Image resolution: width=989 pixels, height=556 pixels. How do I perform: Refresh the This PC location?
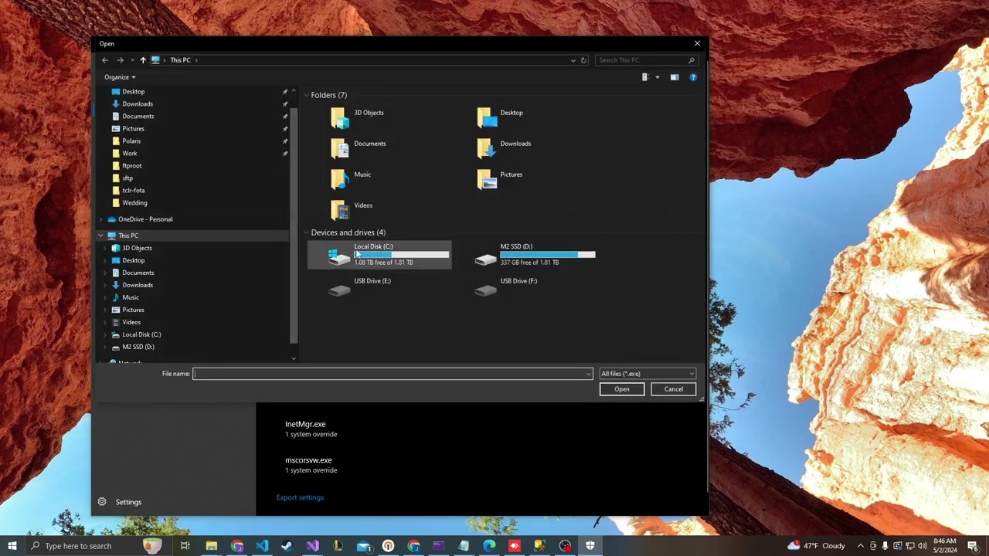coord(583,60)
